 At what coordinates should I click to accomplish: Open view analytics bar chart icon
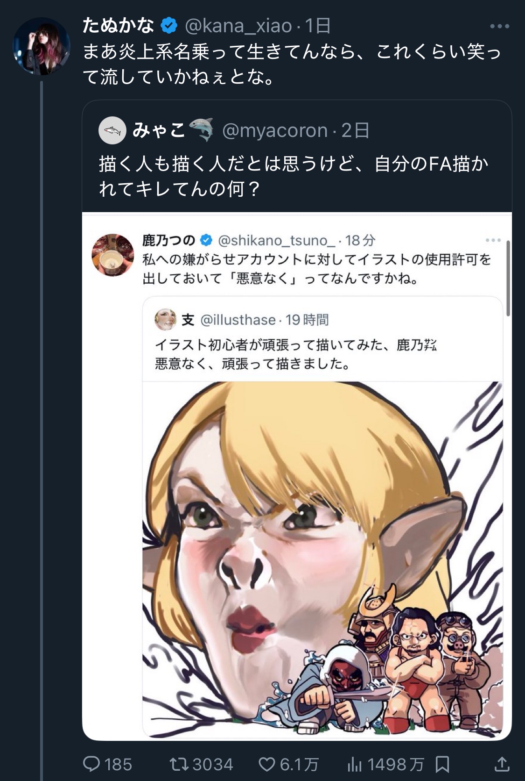pyautogui.click(x=355, y=764)
